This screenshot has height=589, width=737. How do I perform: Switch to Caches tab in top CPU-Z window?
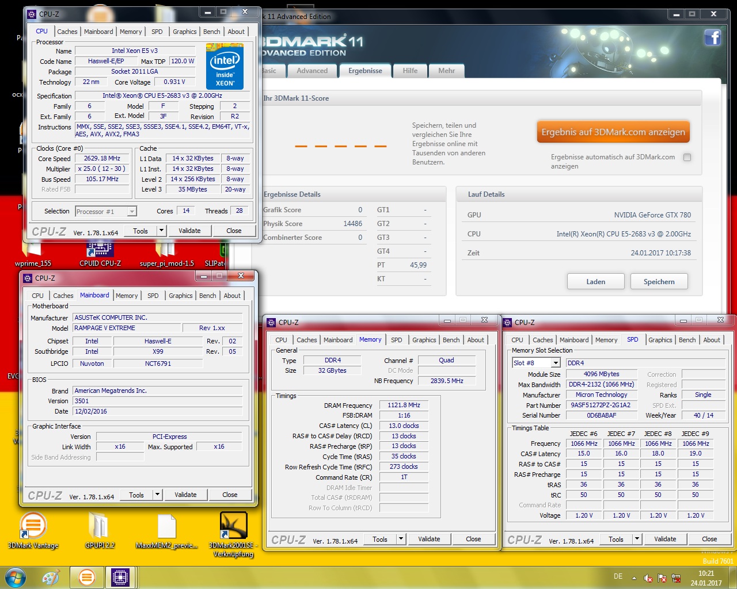[x=67, y=32]
